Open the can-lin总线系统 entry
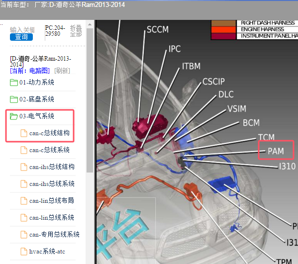This screenshot has width=298, height=264. point(52,218)
